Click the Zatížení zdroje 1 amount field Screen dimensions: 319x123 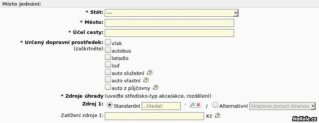coord(154,116)
